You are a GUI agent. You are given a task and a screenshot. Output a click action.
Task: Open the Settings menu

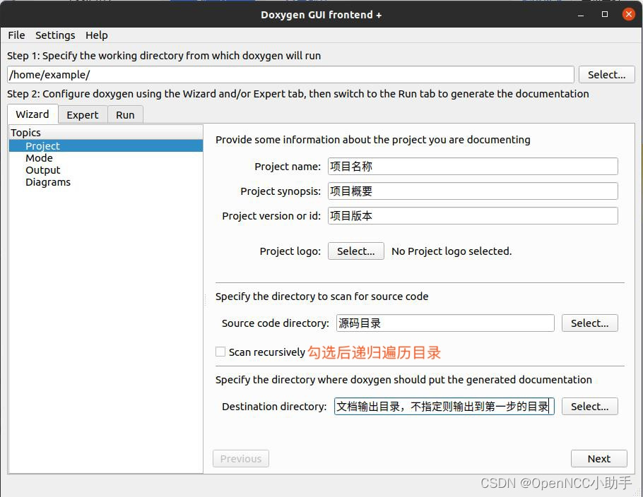(x=55, y=35)
